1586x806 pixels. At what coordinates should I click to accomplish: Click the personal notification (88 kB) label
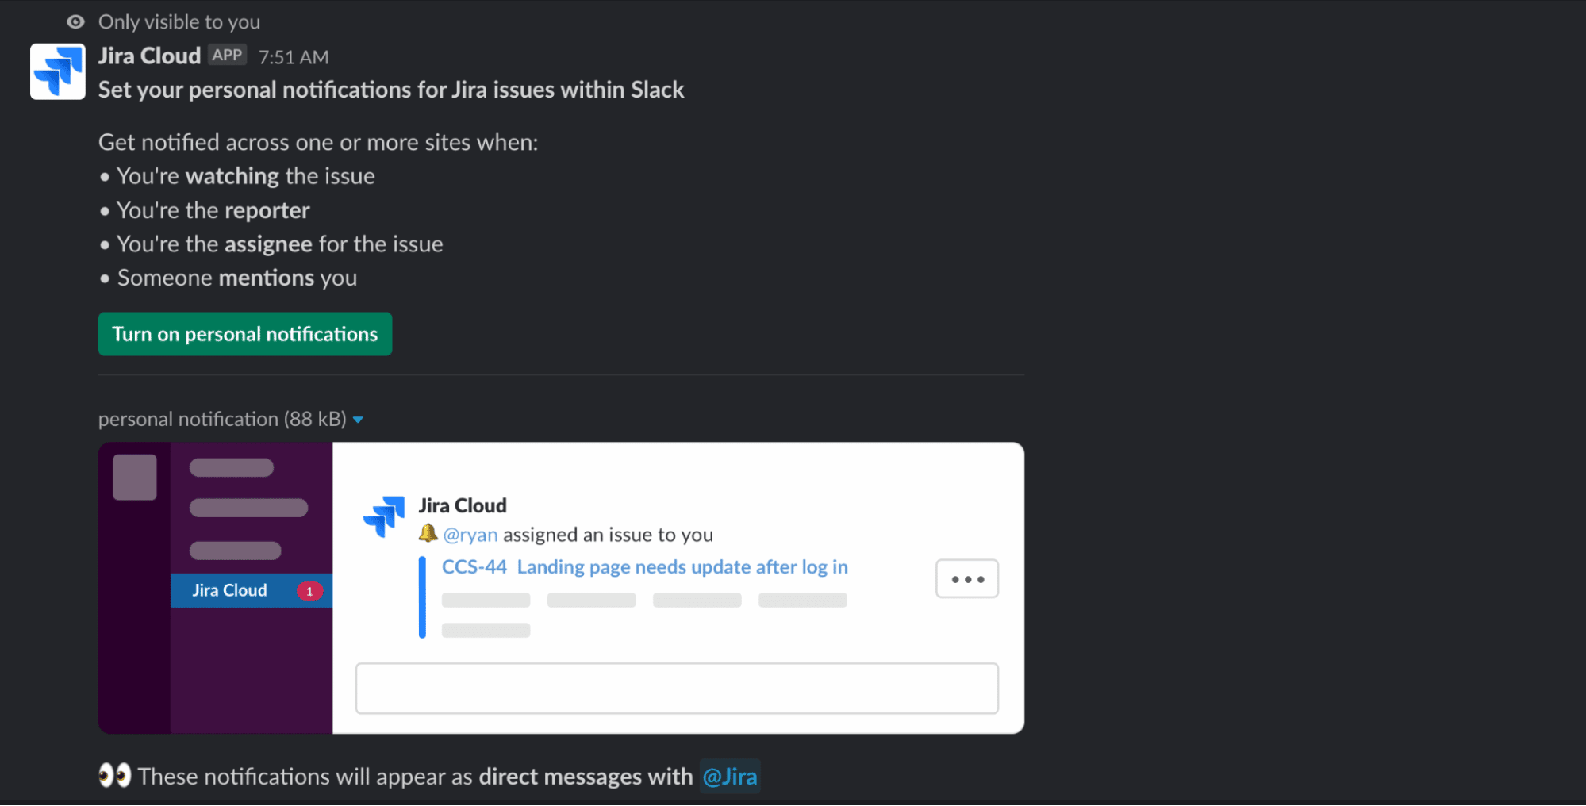click(x=222, y=419)
